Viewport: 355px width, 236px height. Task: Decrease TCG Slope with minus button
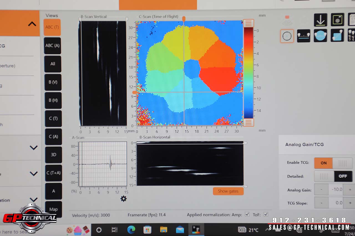321,203
